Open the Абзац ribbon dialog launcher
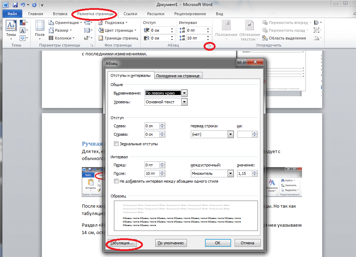The width and height of the screenshot is (356, 257). click(x=210, y=46)
